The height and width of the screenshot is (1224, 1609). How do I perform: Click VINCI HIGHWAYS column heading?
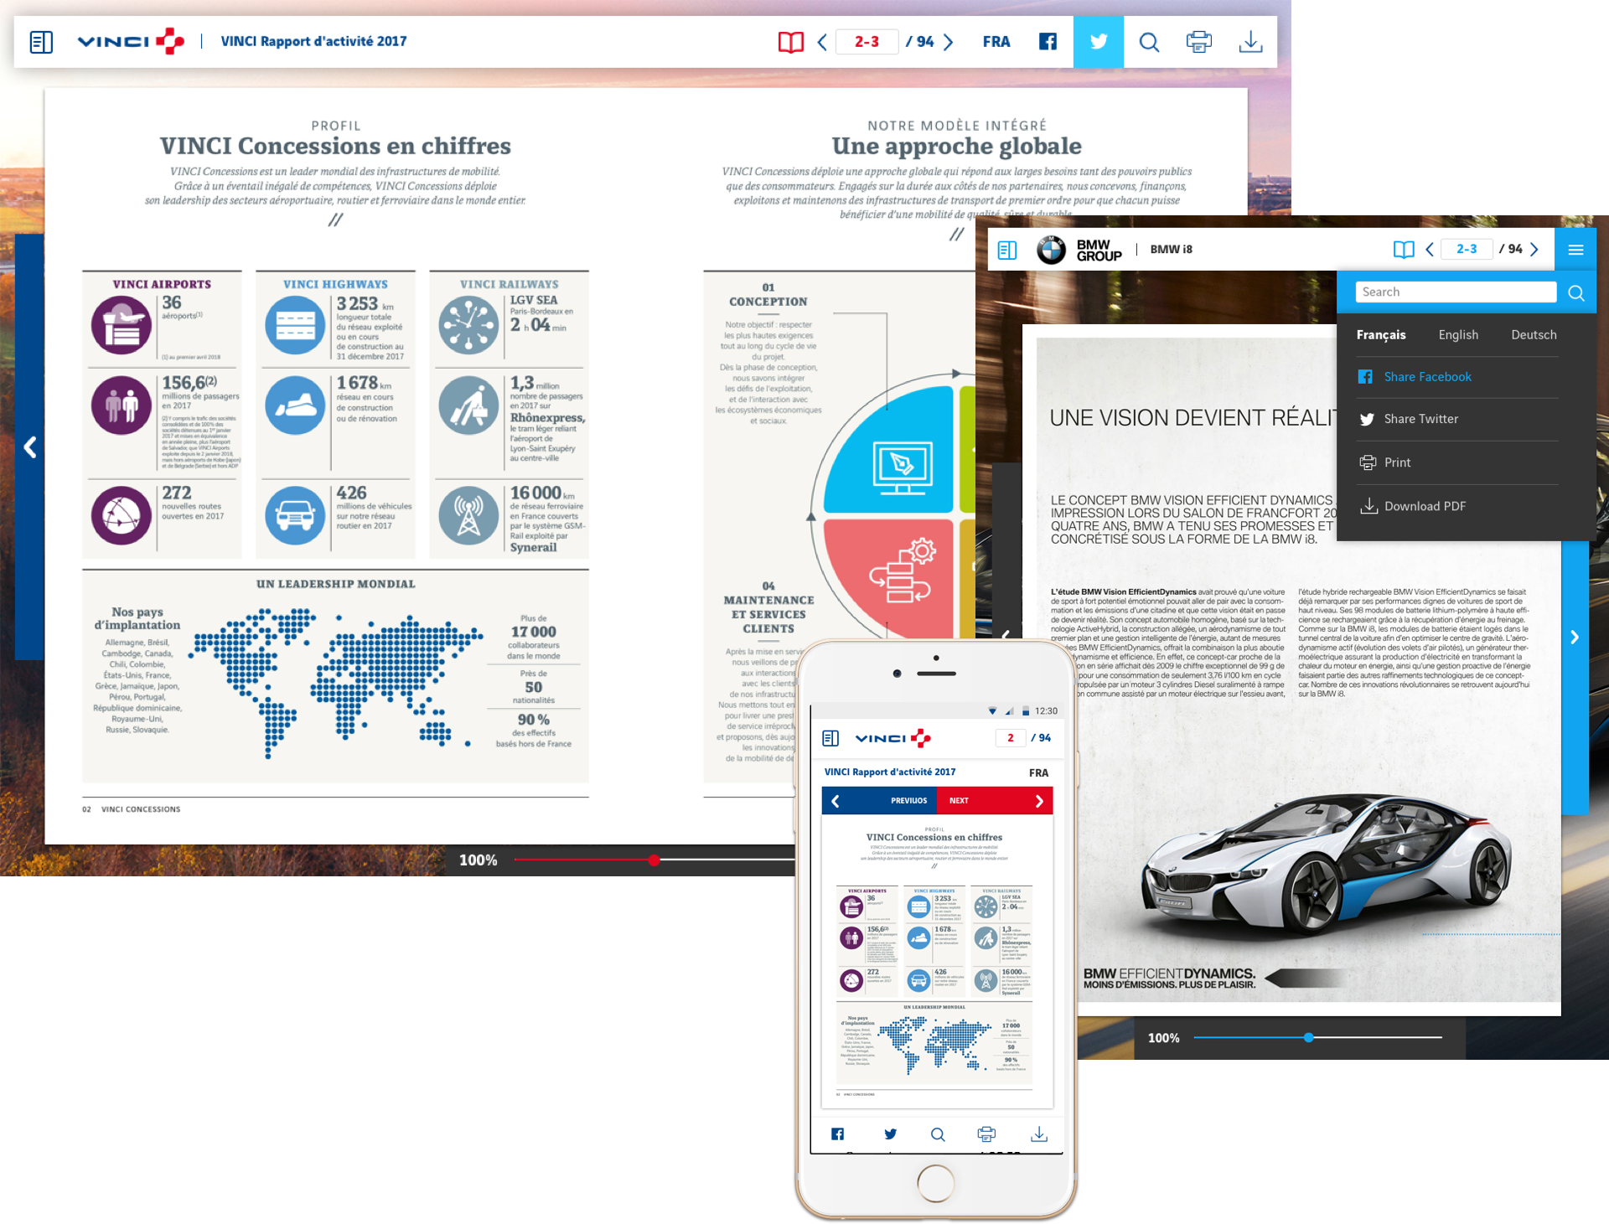click(x=335, y=285)
